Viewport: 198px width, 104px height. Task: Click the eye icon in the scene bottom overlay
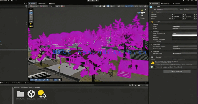click(55, 80)
